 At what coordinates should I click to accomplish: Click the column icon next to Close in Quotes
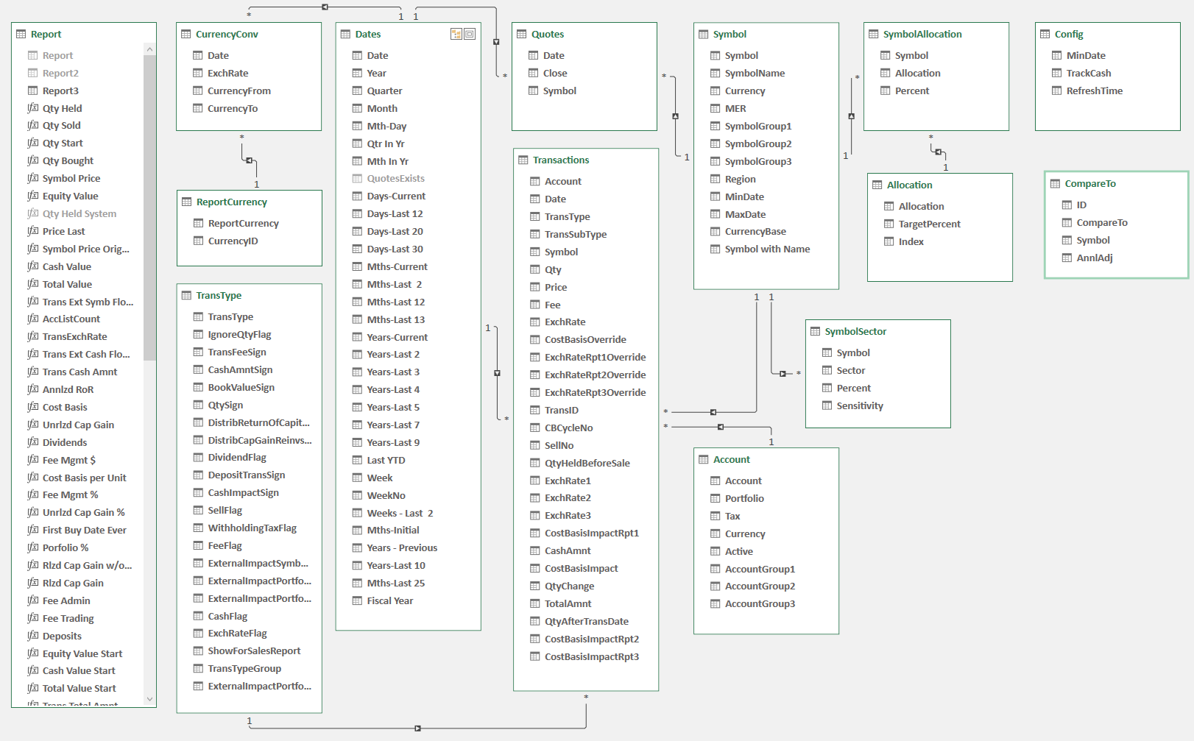coord(534,73)
